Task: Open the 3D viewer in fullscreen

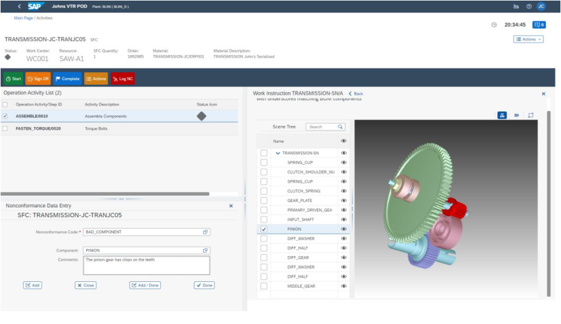Action: tap(531, 115)
